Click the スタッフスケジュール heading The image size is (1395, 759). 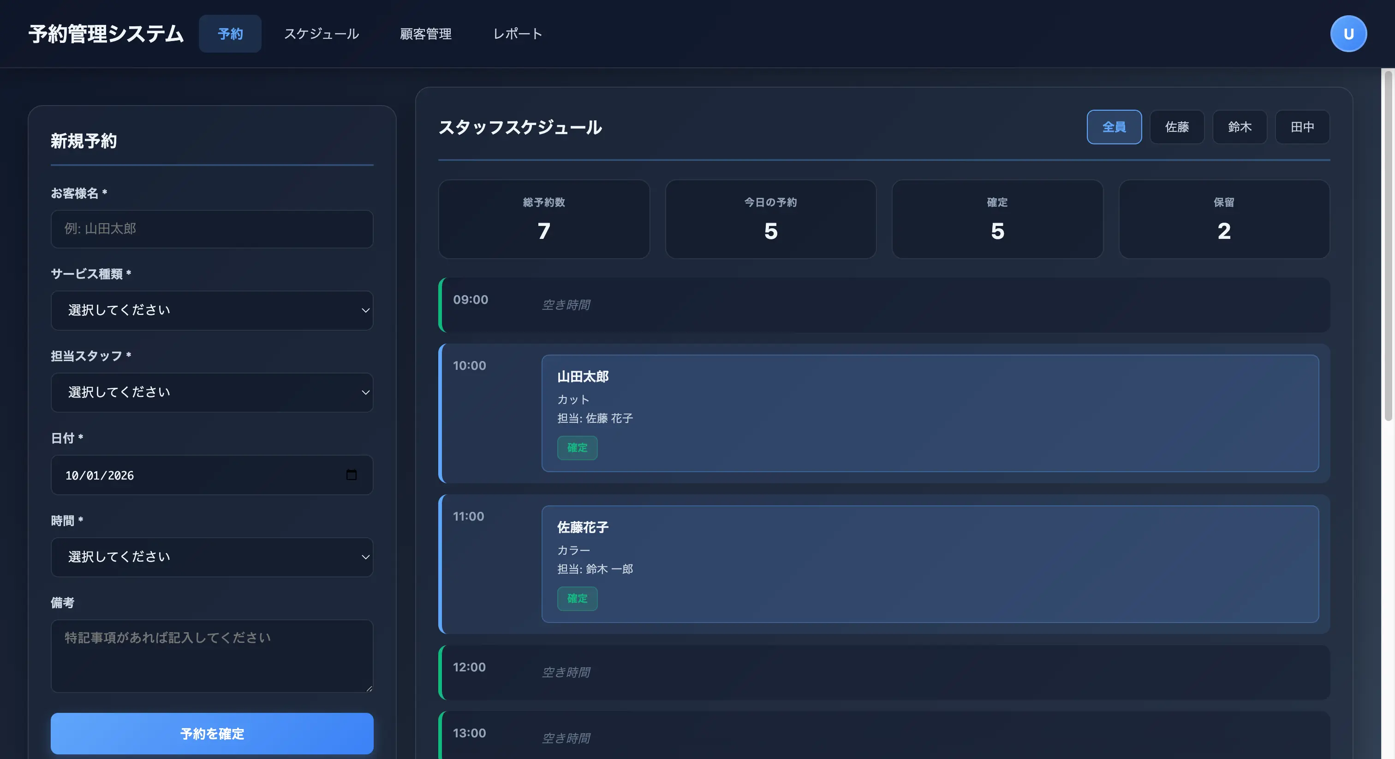pos(520,127)
